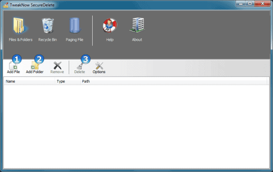
Task: Sort list by Type column header
Action: [67, 81]
